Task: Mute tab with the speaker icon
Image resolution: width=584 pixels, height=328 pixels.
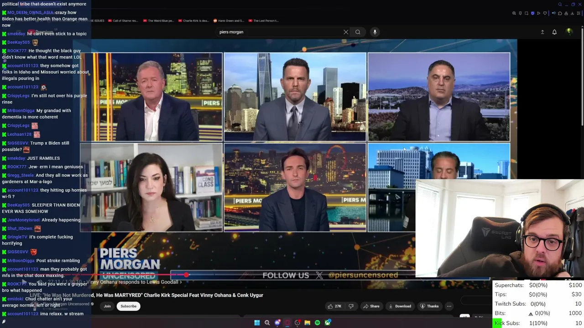Action: pyautogui.click(x=554, y=13)
